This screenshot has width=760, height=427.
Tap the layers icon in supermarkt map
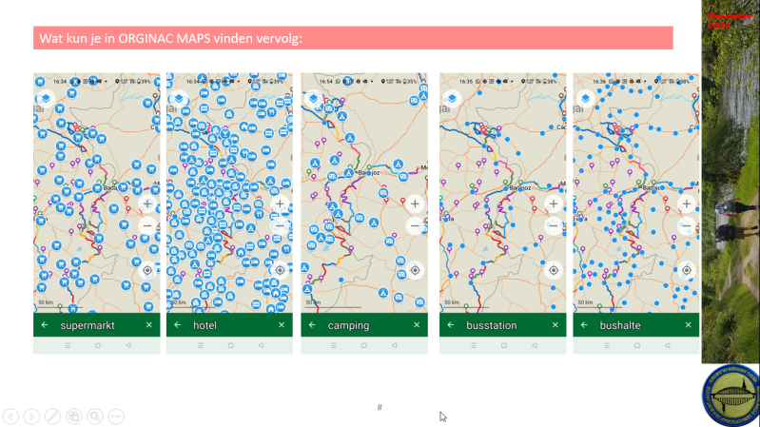click(46, 99)
